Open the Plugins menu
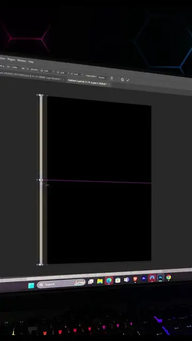The height and width of the screenshot is (341, 192). click(x=11, y=59)
